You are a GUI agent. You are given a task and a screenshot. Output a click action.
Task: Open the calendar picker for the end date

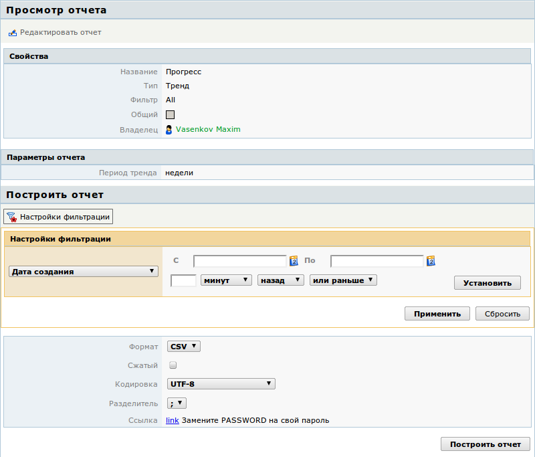pyautogui.click(x=431, y=261)
